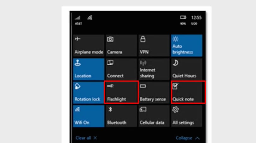Viewport: 256px width, 143px height.
Task: Turn off Wifi On tile
Action: tap(89, 116)
